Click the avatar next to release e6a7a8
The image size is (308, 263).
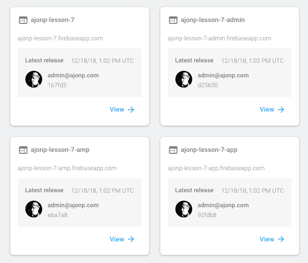click(34, 209)
